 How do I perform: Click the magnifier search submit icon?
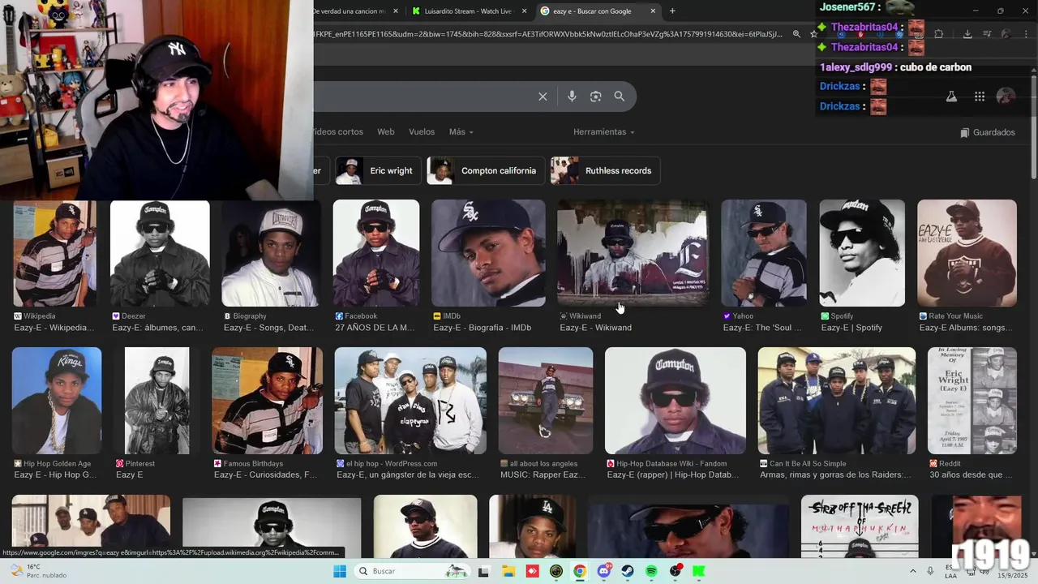point(620,97)
